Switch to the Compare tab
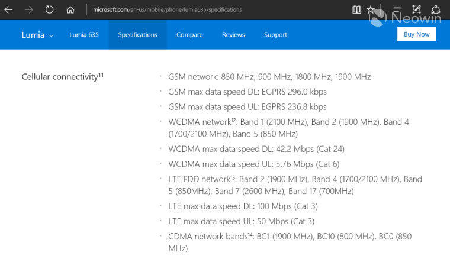Screen dimensions: 450x259 click(x=189, y=35)
